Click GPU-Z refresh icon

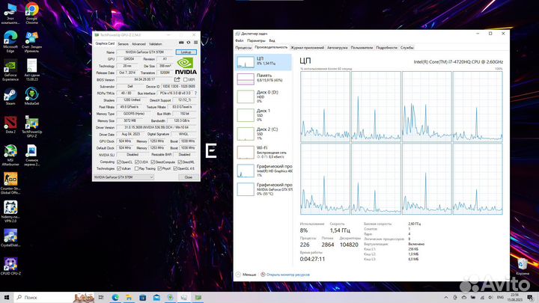[189, 43]
